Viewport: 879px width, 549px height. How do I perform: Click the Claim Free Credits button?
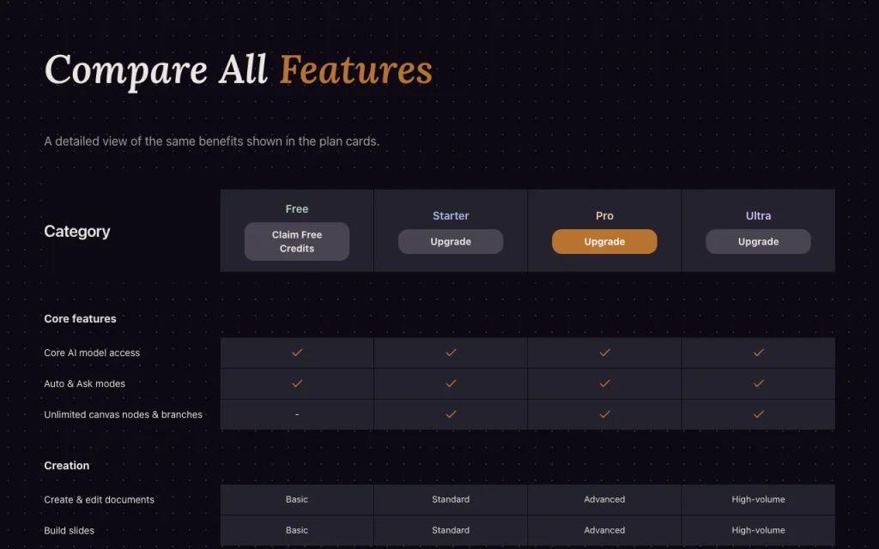point(296,241)
